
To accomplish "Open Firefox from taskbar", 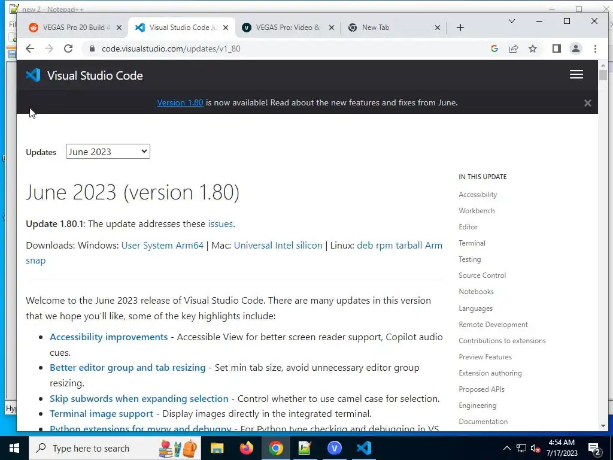I will tap(246, 448).
